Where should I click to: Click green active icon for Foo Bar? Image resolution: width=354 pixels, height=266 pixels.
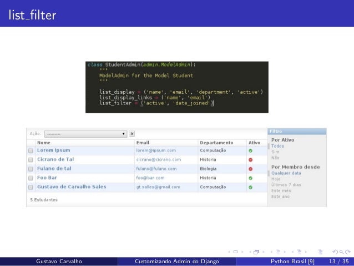(x=250, y=178)
